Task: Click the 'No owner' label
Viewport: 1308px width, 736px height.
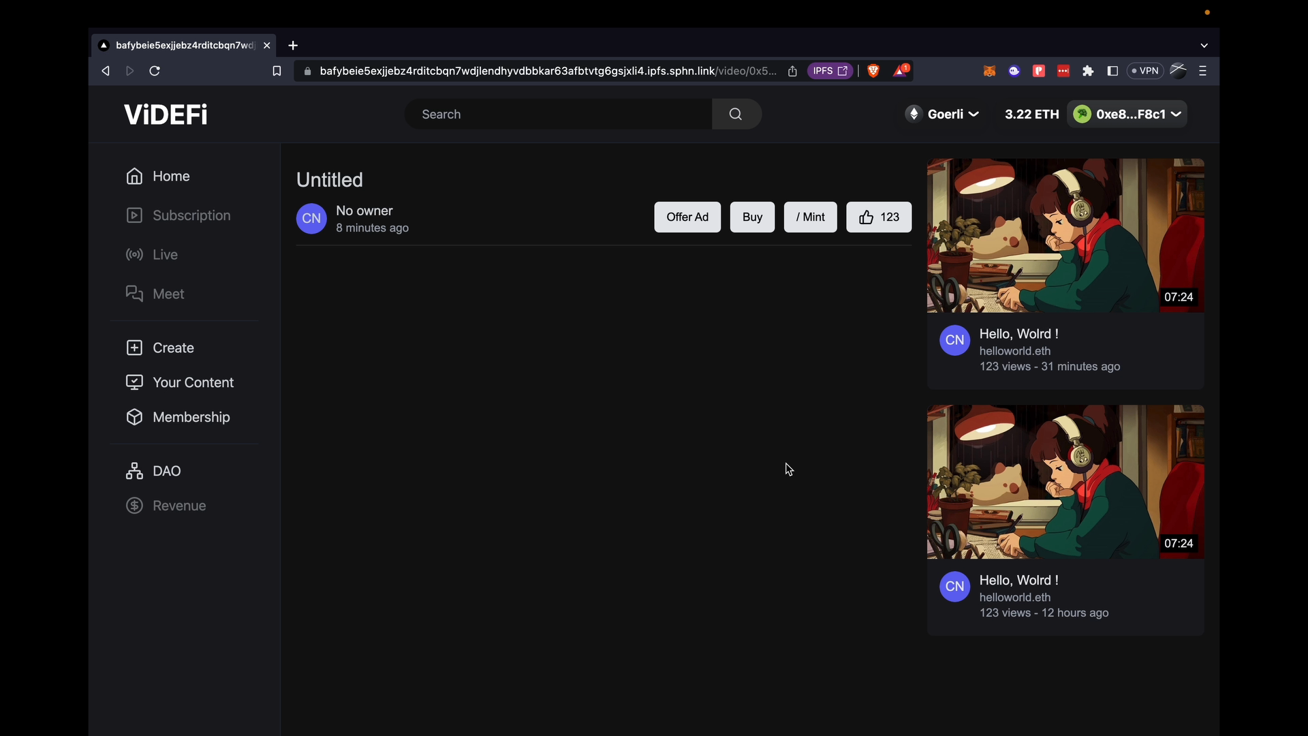Action: click(364, 211)
